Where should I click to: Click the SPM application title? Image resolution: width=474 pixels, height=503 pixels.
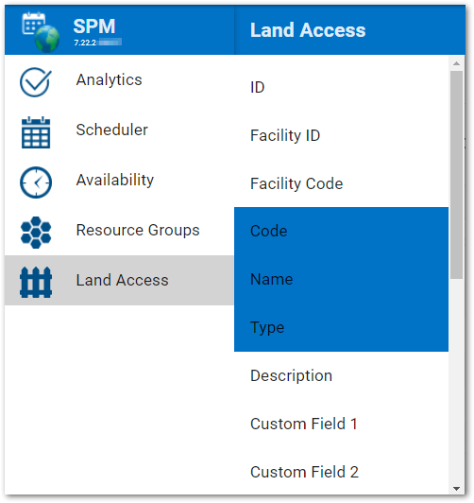coord(94,26)
